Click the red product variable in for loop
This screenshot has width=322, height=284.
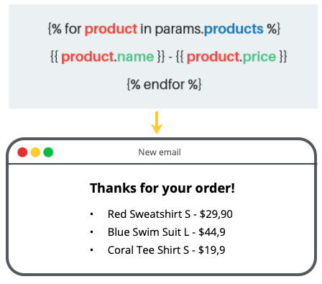(111, 29)
